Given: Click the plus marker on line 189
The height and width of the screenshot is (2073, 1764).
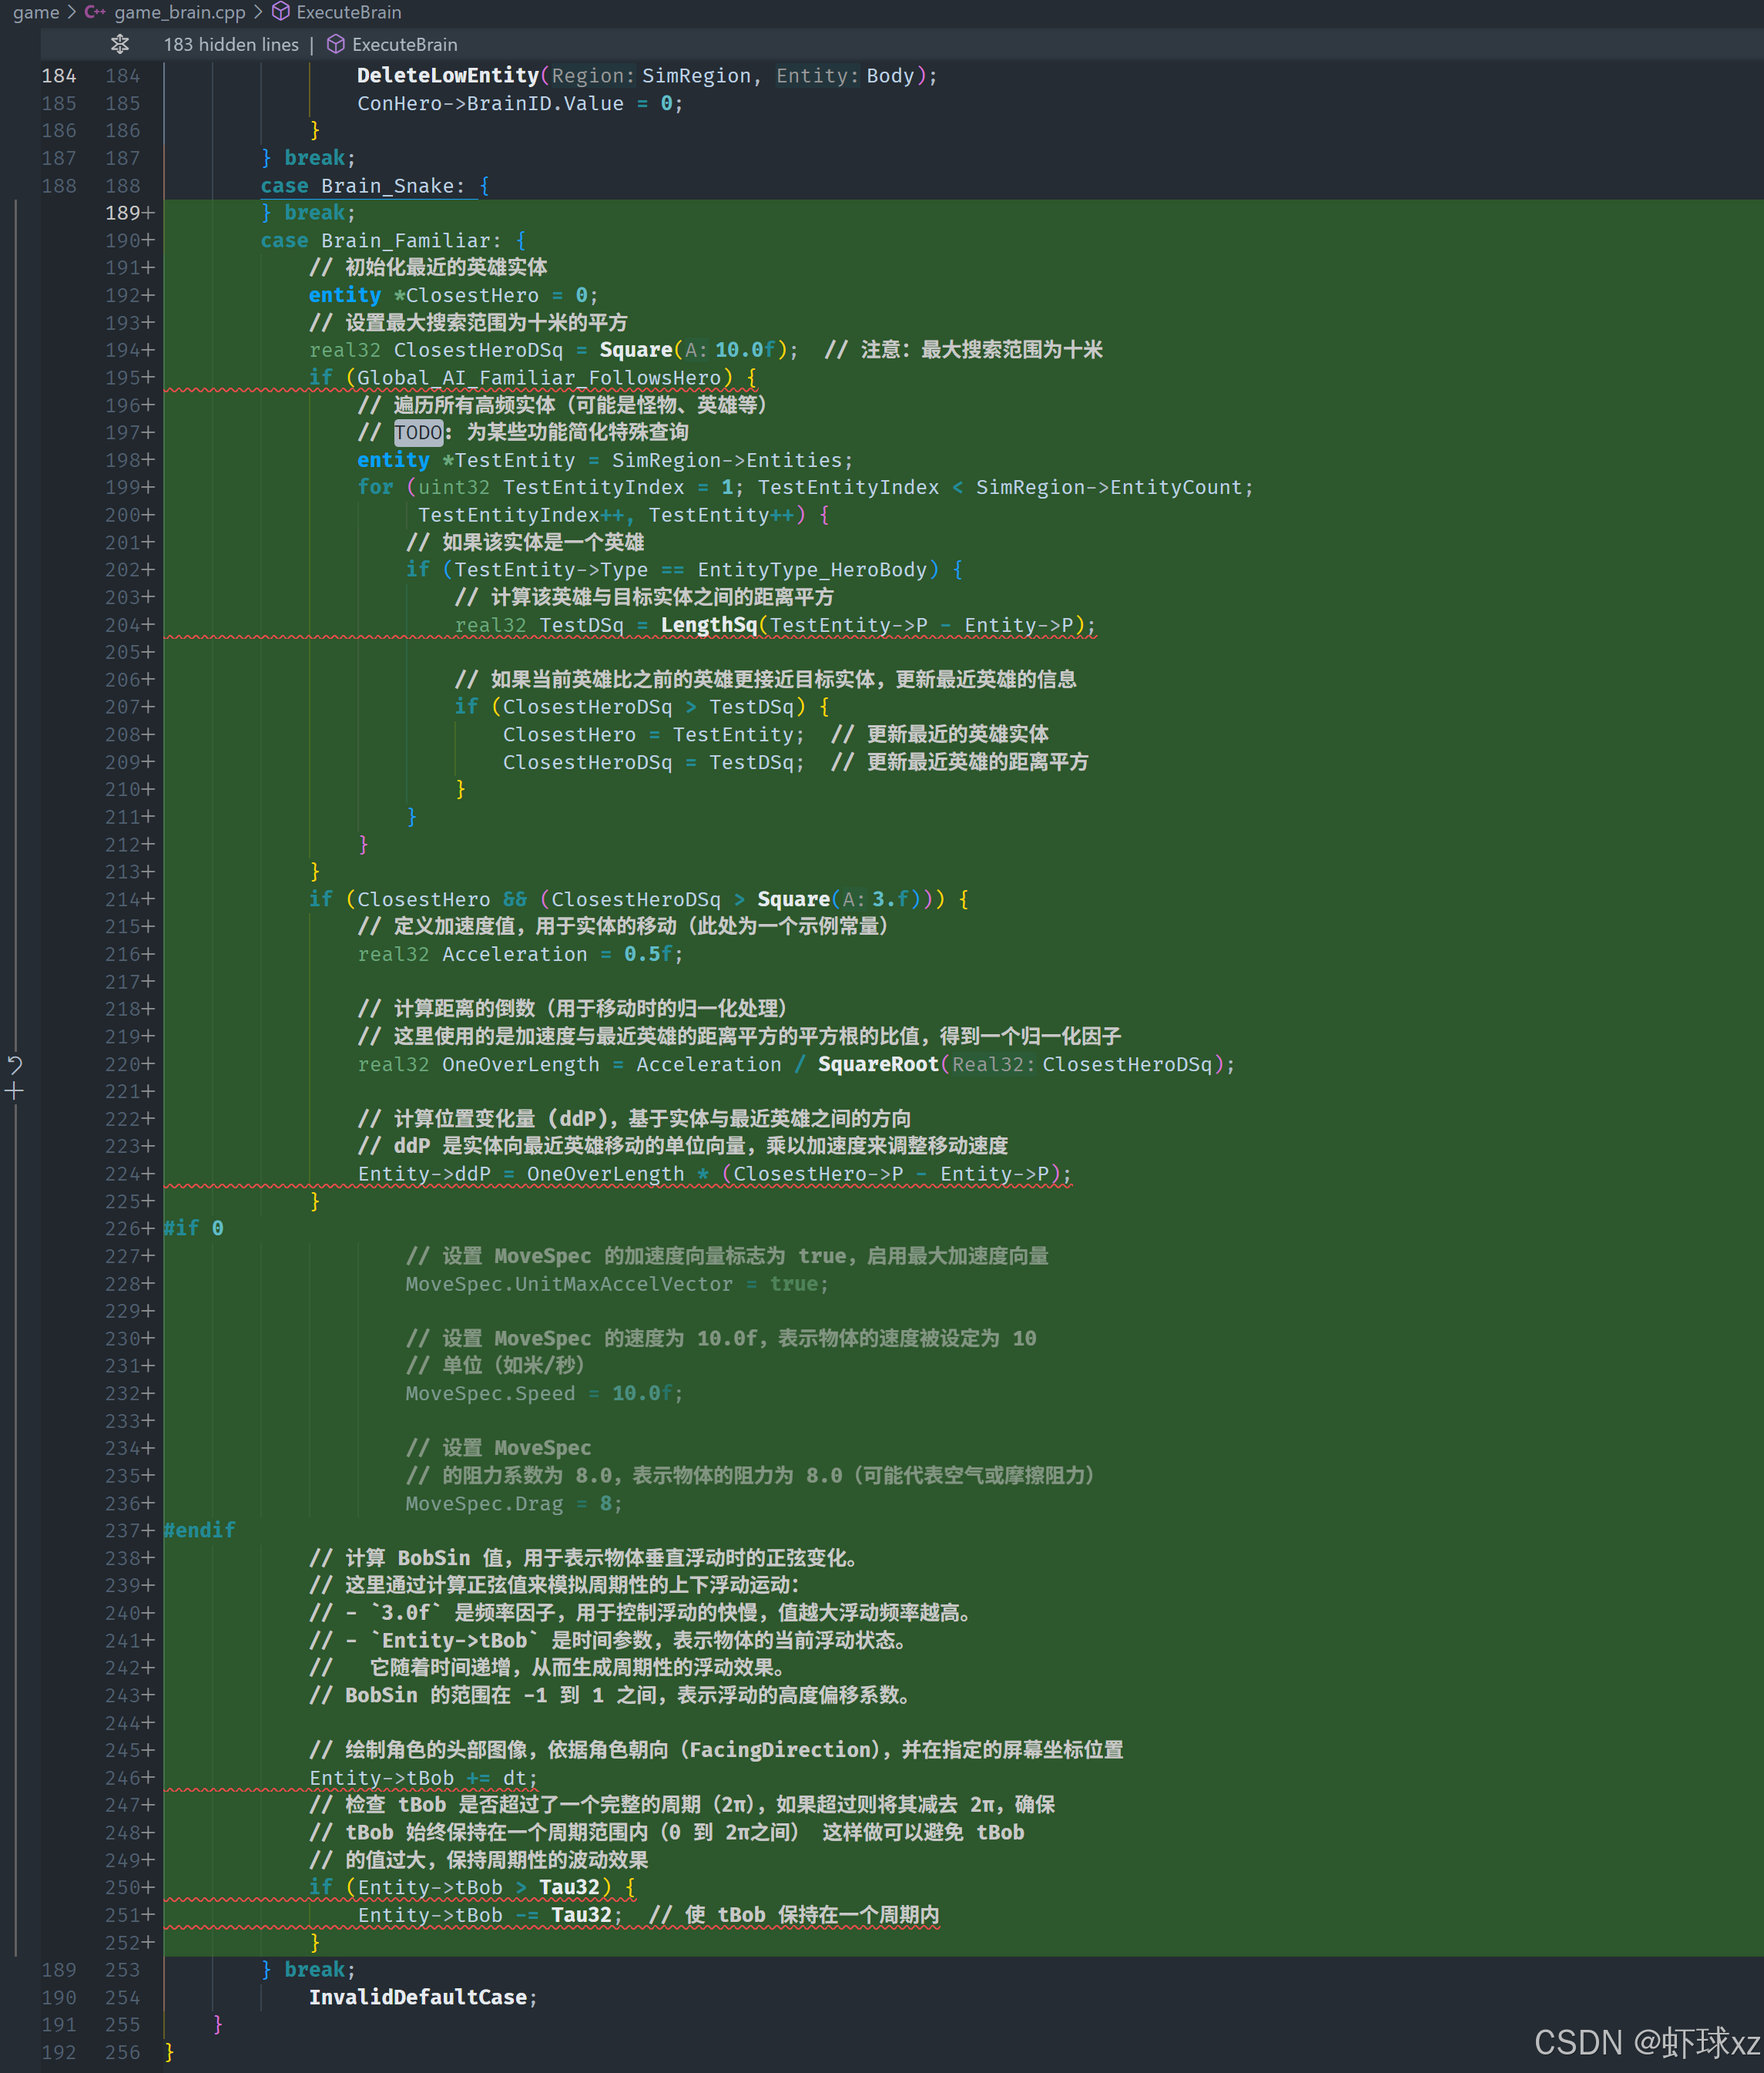Looking at the screenshot, I should [149, 213].
